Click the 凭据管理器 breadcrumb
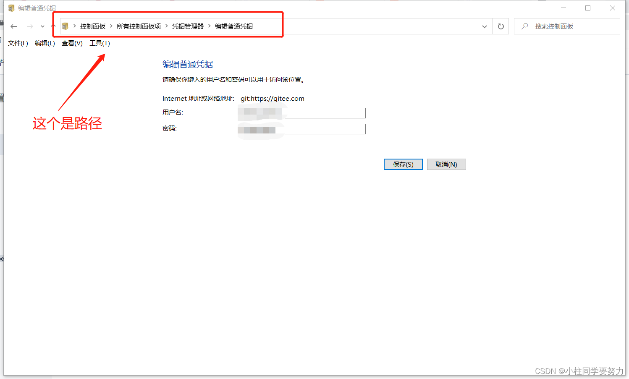 188,26
